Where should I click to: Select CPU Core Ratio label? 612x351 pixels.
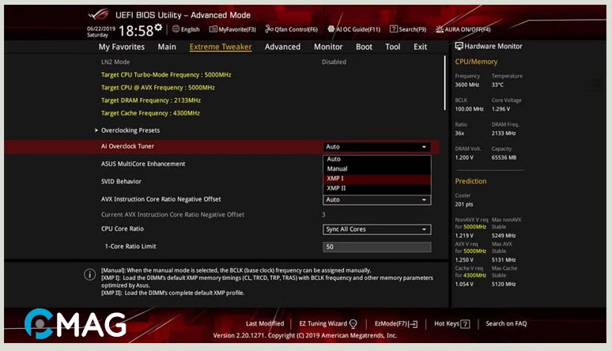coord(123,228)
